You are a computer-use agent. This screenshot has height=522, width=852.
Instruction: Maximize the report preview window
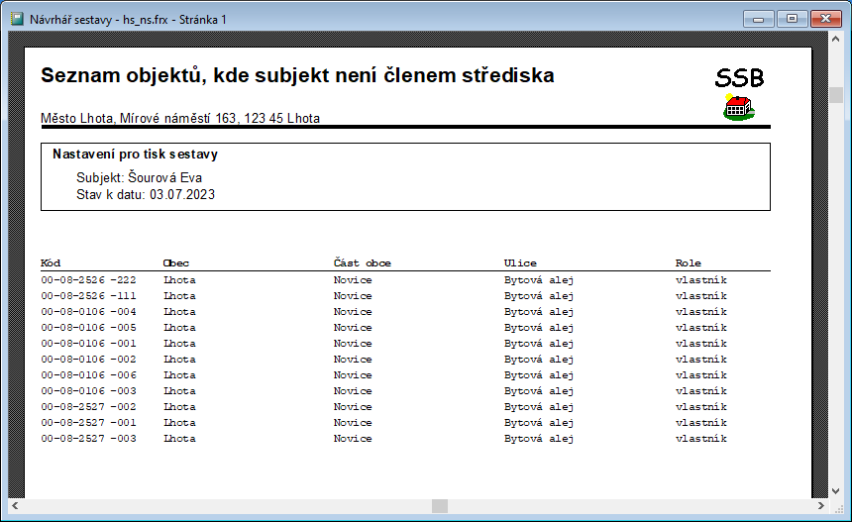tap(791, 18)
